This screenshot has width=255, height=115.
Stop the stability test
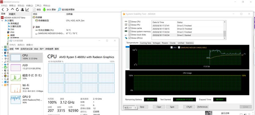(x=142, y=107)
